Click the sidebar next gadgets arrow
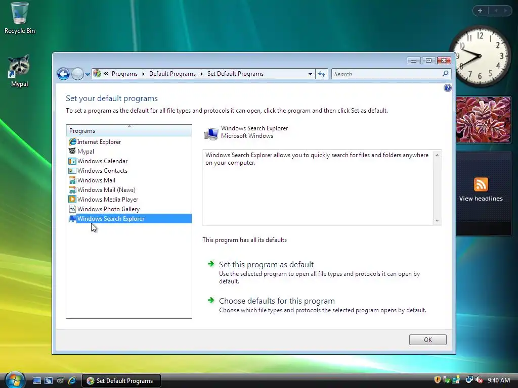This screenshot has height=388, width=518. click(505, 11)
